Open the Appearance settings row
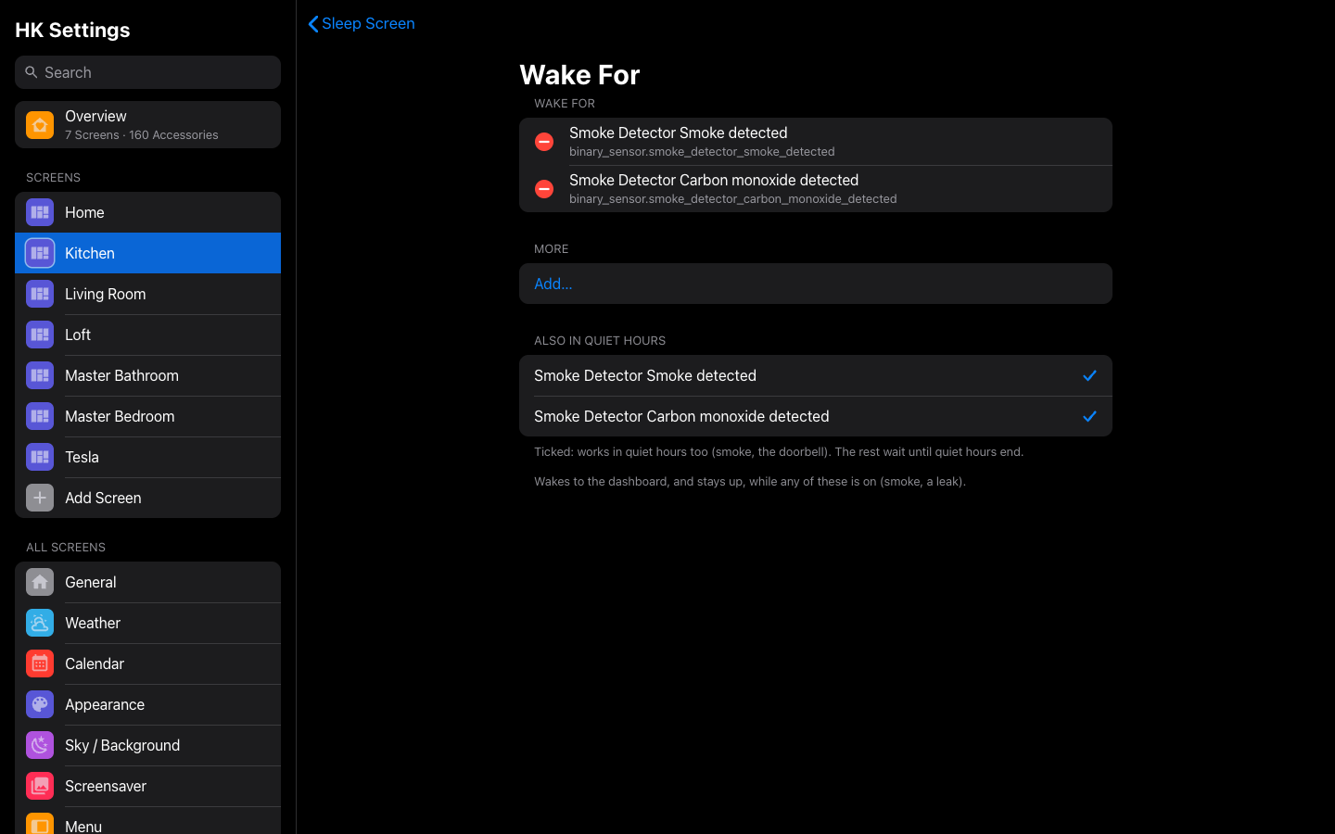 (x=147, y=704)
